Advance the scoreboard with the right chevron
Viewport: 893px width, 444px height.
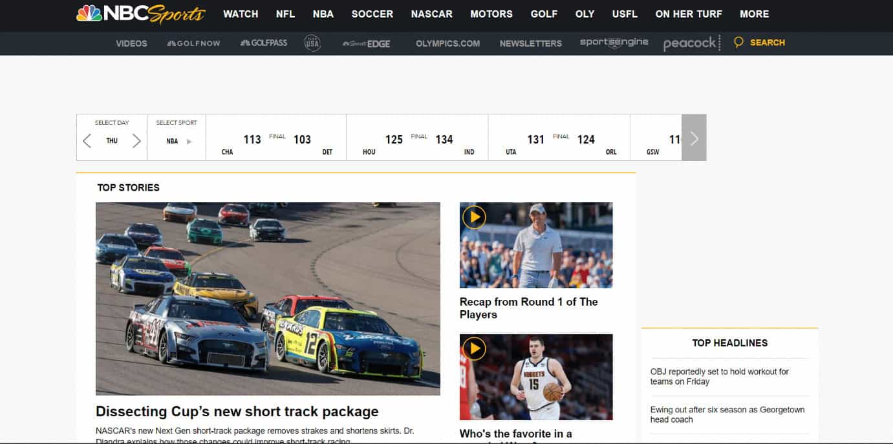[x=693, y=138]
